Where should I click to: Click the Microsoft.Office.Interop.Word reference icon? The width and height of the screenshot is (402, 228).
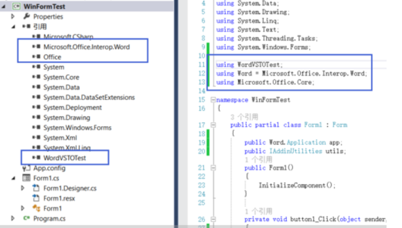click(x=36, y=46)
